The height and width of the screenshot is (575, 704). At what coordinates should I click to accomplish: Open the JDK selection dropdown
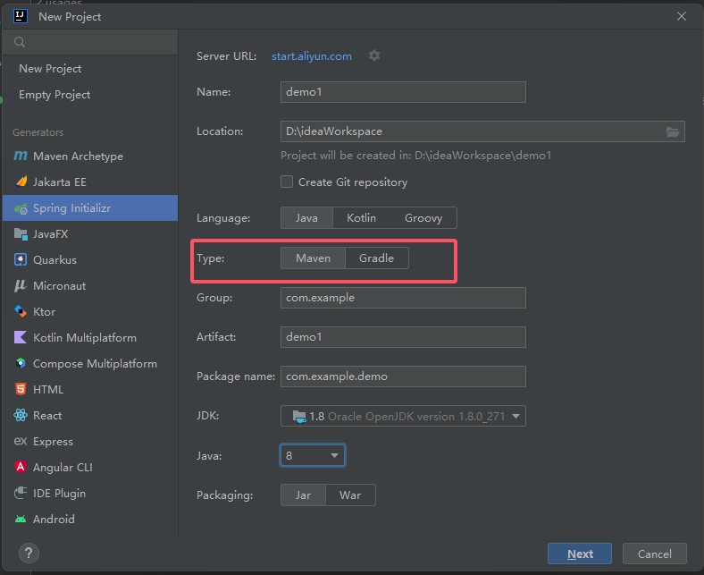click(x=403, y=417)
